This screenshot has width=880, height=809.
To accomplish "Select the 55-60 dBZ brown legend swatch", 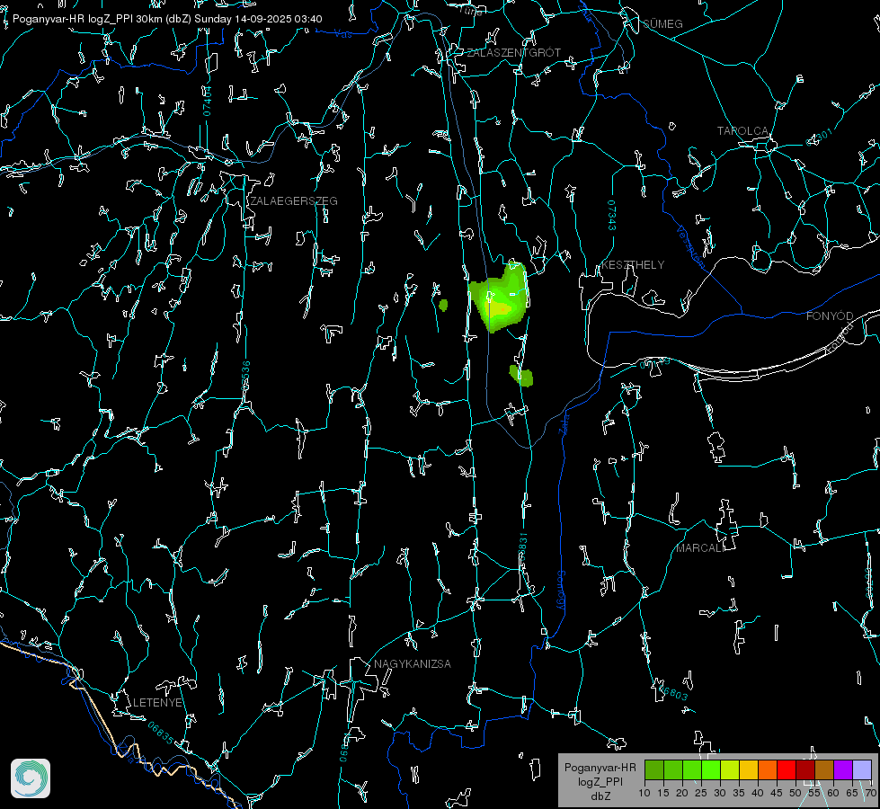I will (x=824, y=770).
